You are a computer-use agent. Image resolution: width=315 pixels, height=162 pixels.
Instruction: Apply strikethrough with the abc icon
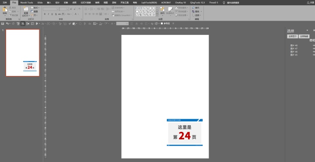(x=59, y=14)
